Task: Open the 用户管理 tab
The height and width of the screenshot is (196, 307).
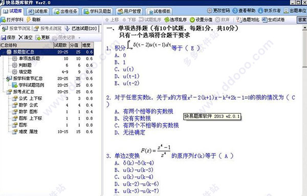Action: (129, 11)
